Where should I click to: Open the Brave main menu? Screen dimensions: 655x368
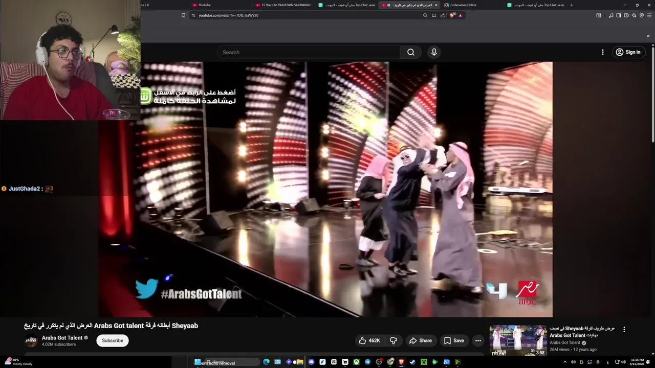[649, 15]
